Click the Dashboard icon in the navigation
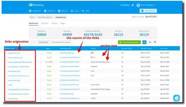The width and height of the screenshot is (186, 107). pyautogui.click(x=30, y=11)
